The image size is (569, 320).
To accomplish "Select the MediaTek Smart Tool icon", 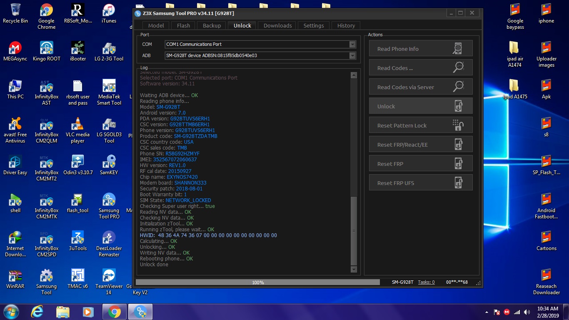I will [x=109, y=92].
